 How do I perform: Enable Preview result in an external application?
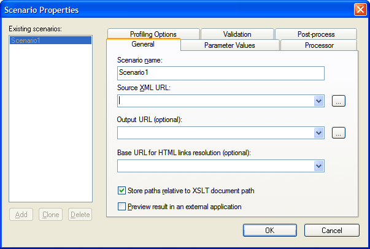[122, 207]
